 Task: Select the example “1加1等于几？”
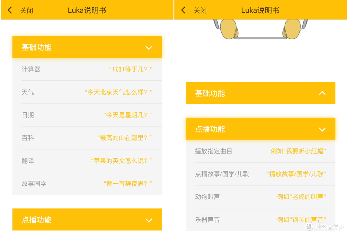(x=131, y=69)
